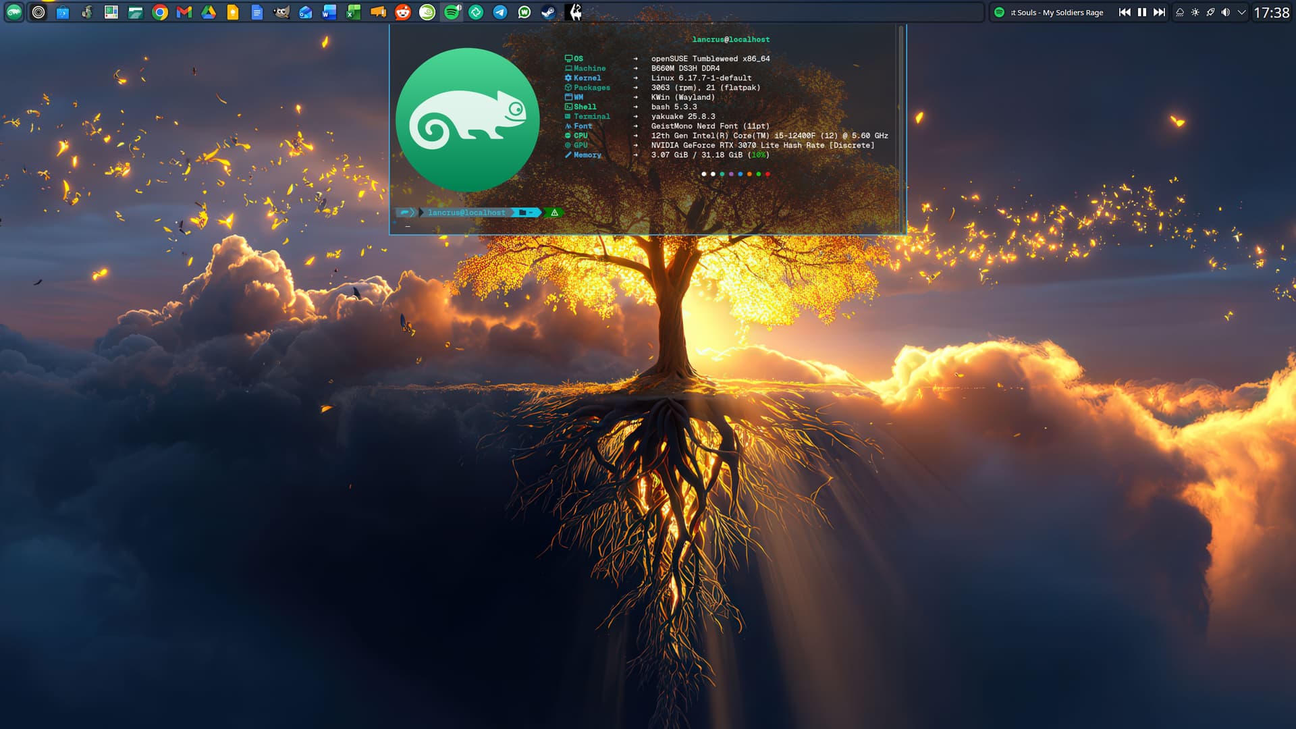Open Reddit shortcut in panel

click(403, 12)
